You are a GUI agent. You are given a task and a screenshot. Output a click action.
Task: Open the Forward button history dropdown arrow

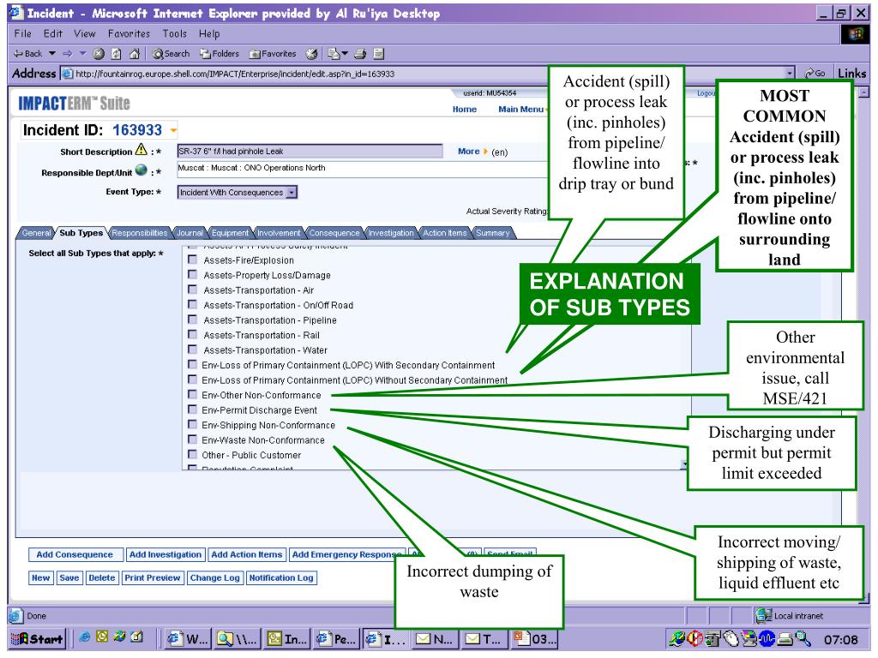point(82,54)
